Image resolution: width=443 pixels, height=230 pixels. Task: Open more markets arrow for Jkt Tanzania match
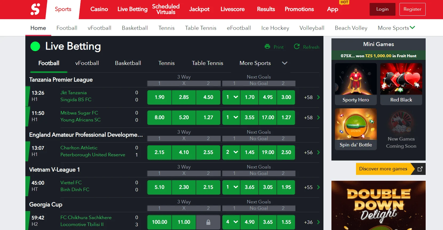318,97
